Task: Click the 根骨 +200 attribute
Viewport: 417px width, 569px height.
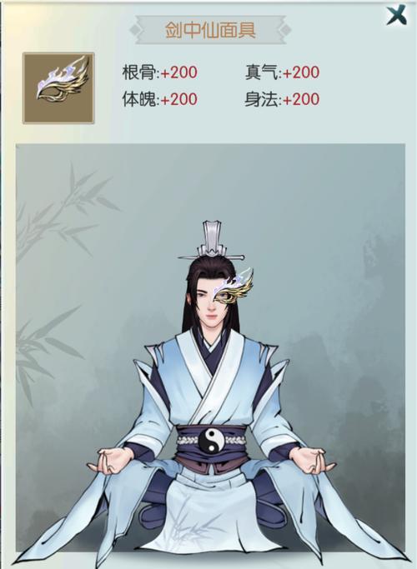Action: pyautogui.click(x=160, y=72)
